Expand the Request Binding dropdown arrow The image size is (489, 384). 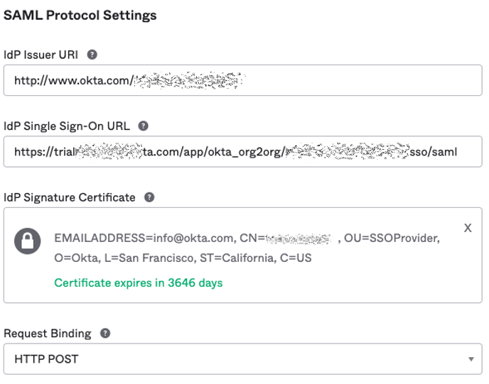tap(471, 360)
